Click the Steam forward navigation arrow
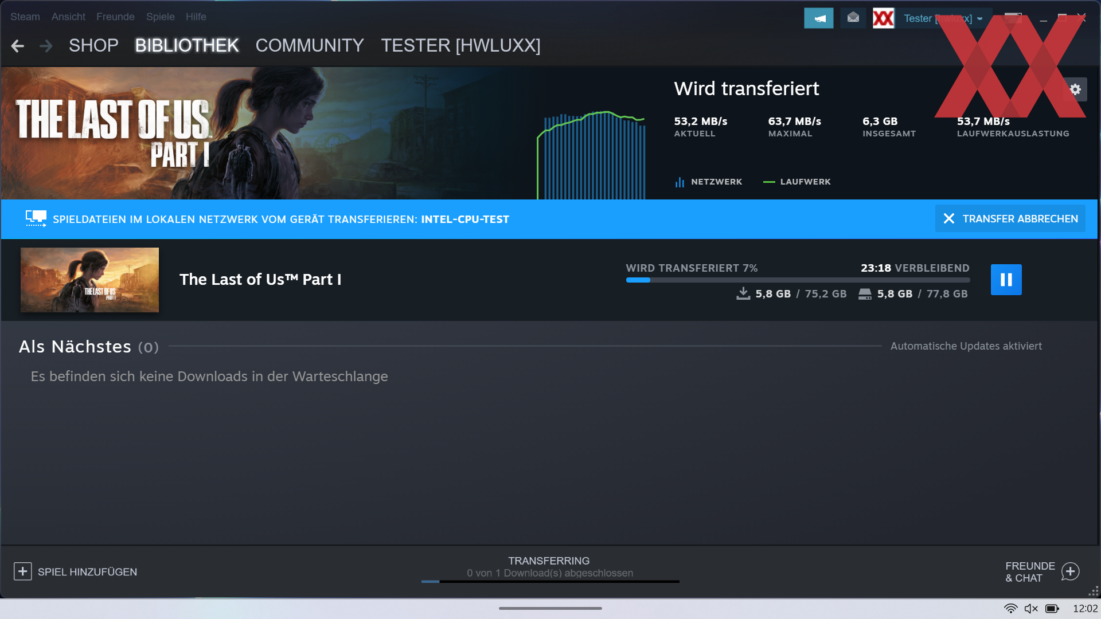This screenshot has width=1101, height=619. pos(44,45)
